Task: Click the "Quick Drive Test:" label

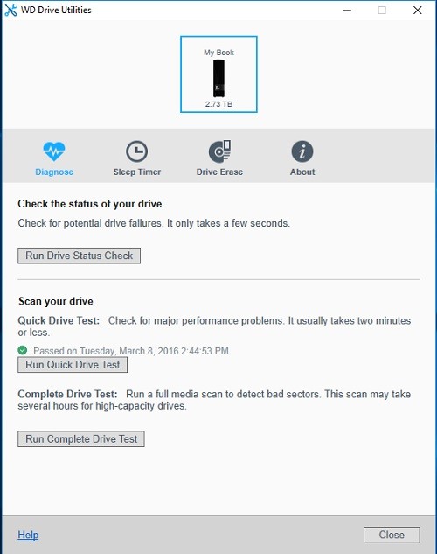Action: pyautogui.click(x=59, y=321)
